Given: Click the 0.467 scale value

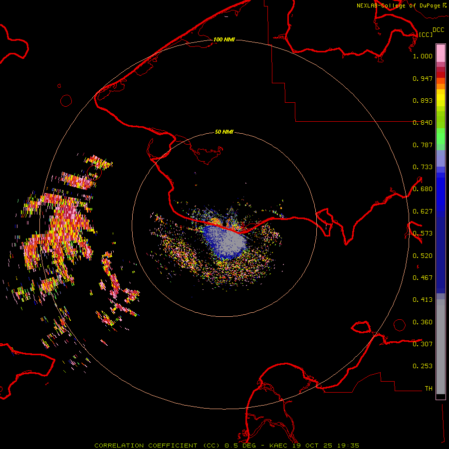Looking at the screenshot, I should click(x=423, y=278).
